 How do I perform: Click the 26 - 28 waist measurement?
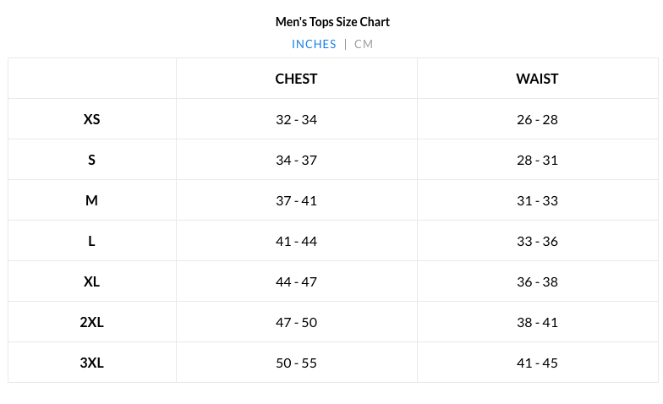[x=537, y=119]
